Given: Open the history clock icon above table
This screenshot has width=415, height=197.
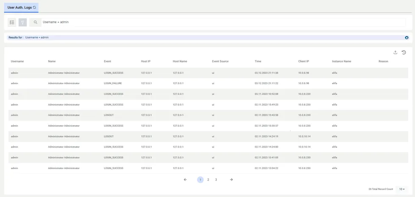Looking at the screenshot, I should pyautogui.click(x=404, y=52).
